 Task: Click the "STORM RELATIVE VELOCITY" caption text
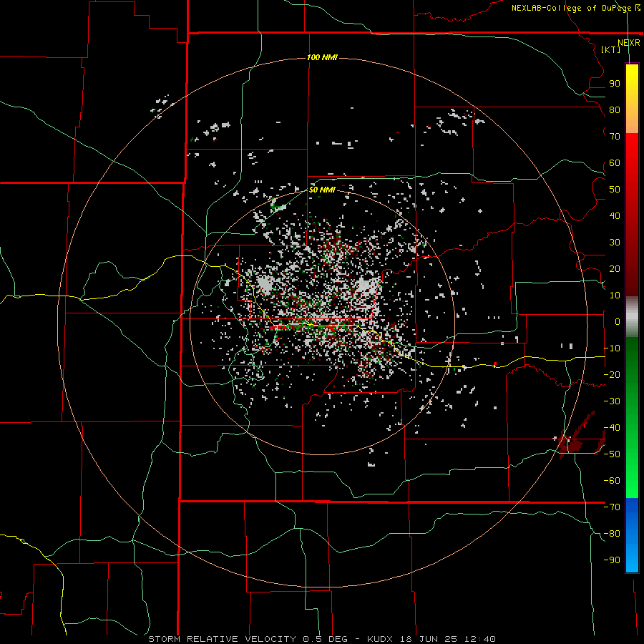[223, 639]
